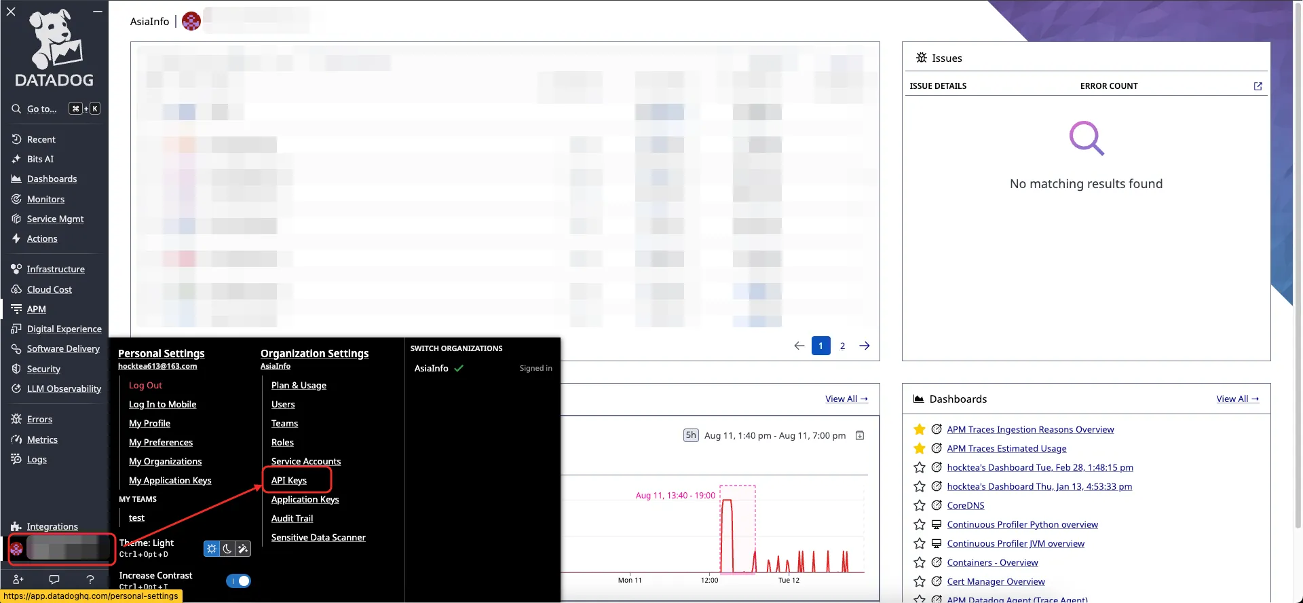The image size is (1303, 603).
Task: Open the chat support speech bubble icon
Action: point(54,579)
